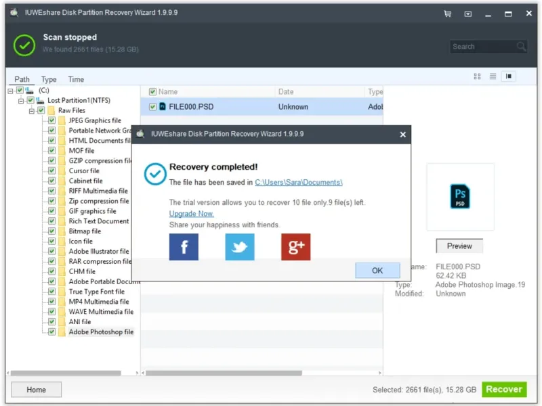542x406 pixels.
Task: Confirm the dialog with OK
Action: point(377,270)
